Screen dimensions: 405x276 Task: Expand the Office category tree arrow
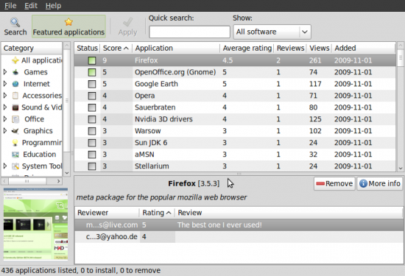click(x=5, y=119)
